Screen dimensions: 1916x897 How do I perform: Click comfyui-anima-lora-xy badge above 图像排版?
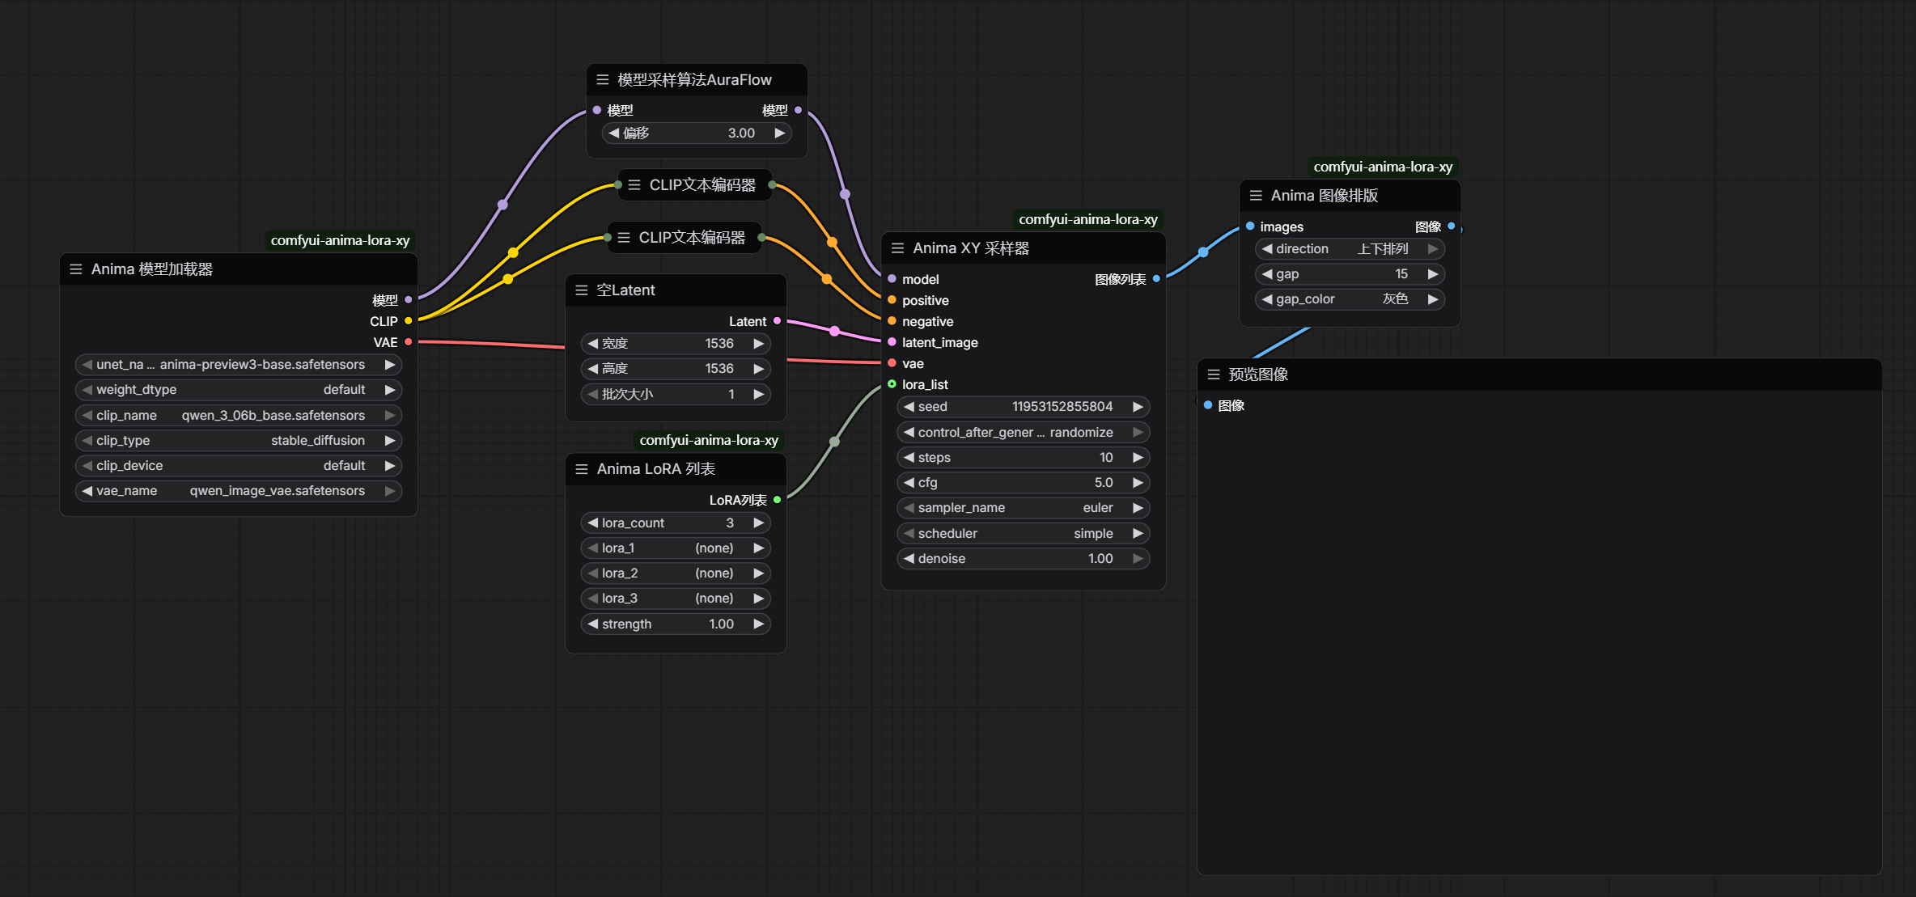point(1384,167)
